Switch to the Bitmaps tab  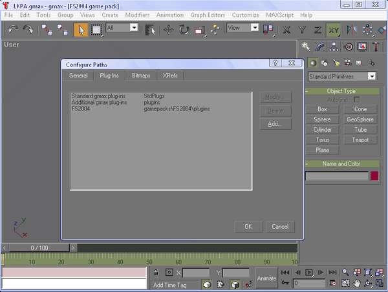141,76
